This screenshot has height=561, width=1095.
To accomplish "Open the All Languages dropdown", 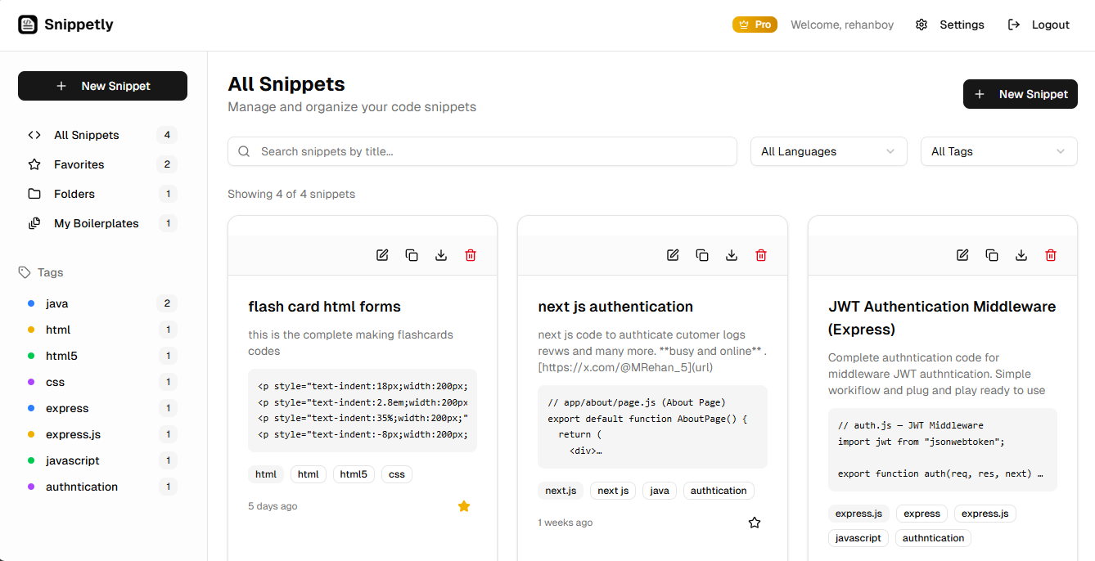I will pyautogui.click(x=828, y=151).
